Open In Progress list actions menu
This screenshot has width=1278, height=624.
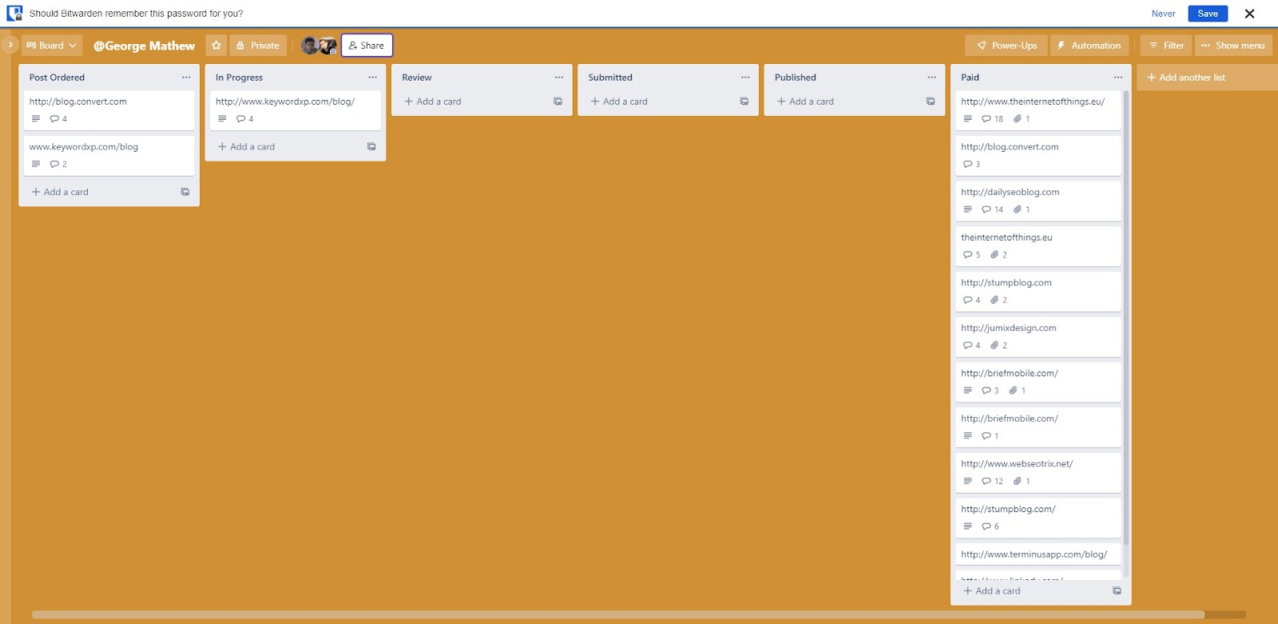coord(372,78)
